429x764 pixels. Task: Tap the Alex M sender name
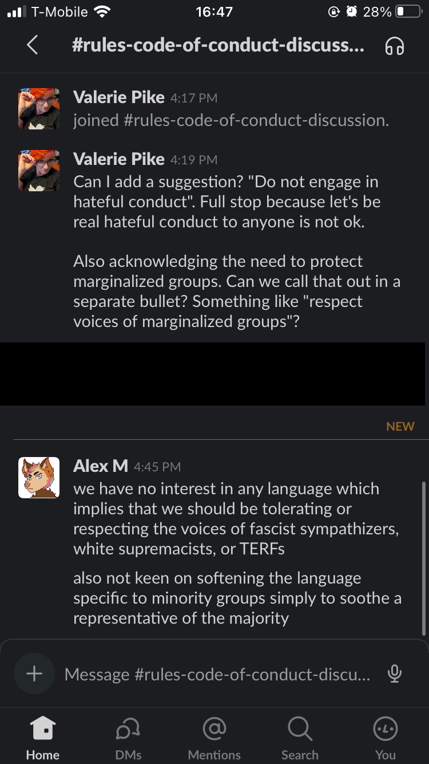coord(101,466)
